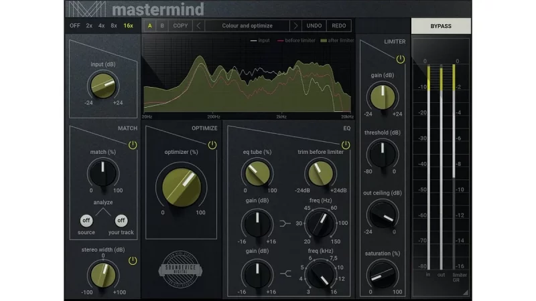The image size is (536, 301).
Task: Toggle the EQ section power icon
Action: click(346, 145)
